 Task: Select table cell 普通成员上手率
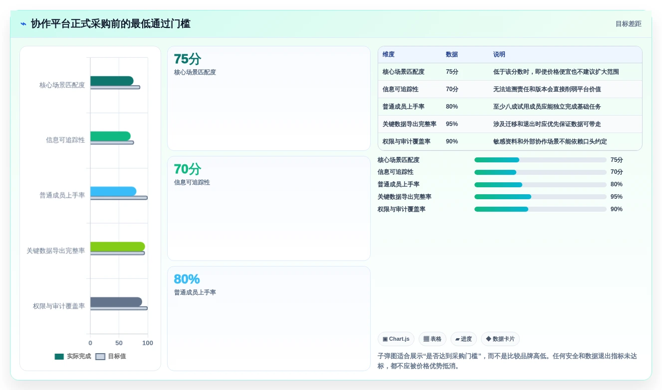[x=404, y=107]
